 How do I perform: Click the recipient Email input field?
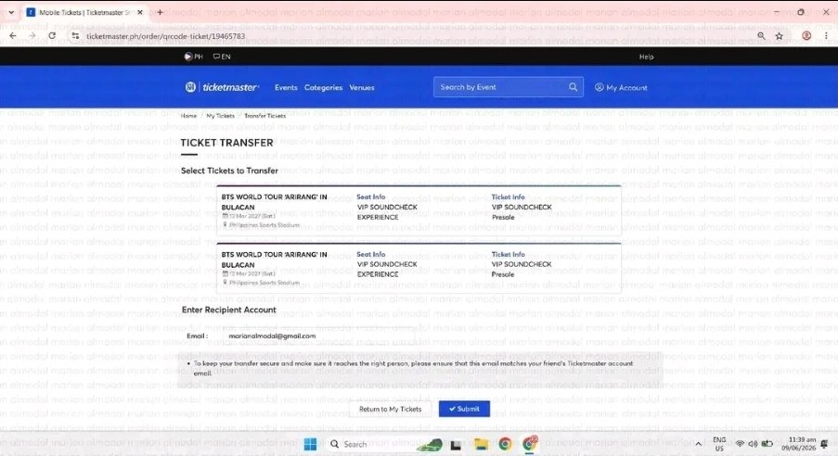click(321, 336)
